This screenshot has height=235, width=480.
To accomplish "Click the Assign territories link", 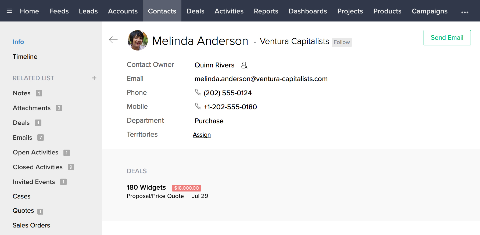I will [x=202, y=135].
